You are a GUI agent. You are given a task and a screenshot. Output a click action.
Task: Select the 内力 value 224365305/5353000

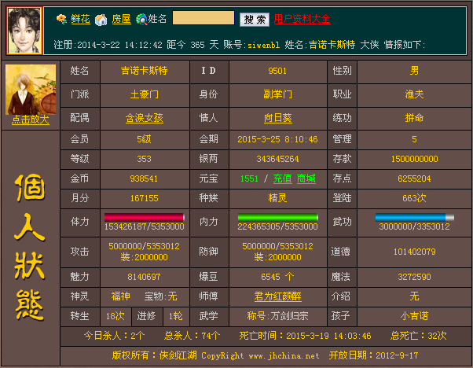point(277,226)
